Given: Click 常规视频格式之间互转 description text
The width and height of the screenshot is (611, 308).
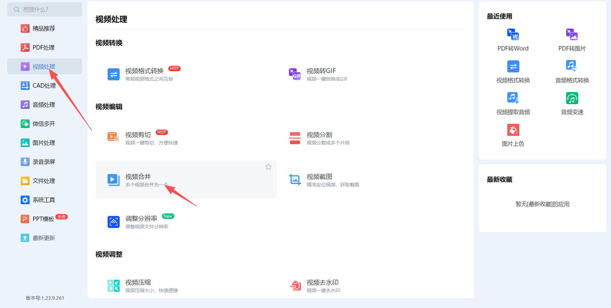Looking at the screenshot, I should tap(149, 79).
